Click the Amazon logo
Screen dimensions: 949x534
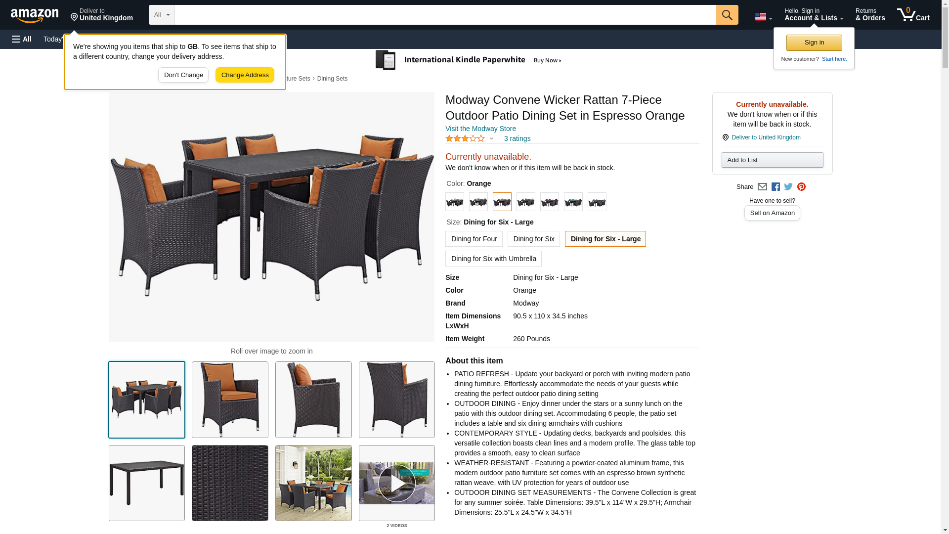(35, 15)
